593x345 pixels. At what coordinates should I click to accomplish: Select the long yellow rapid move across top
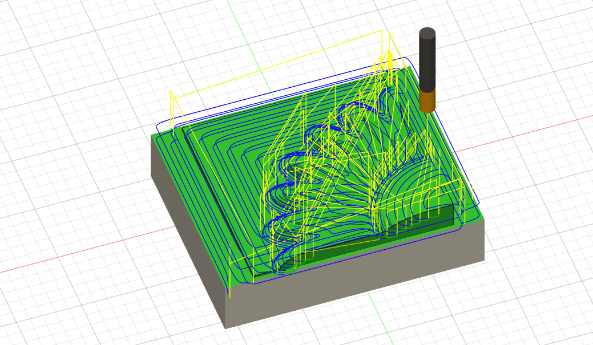[274, 62]
